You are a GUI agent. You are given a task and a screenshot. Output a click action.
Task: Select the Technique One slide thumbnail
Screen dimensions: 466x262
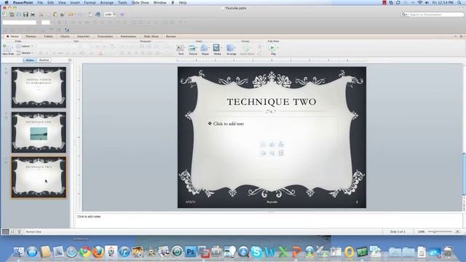click(39, 132)
